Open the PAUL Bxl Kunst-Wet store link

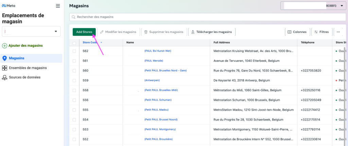point(158,51)
